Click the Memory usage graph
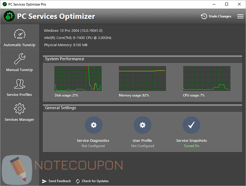This screenshot has width=246, height=186. click(x=142, y=78)
